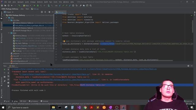Collapse the Main folder in tree

pyautogui.click(x=9, y=33)
